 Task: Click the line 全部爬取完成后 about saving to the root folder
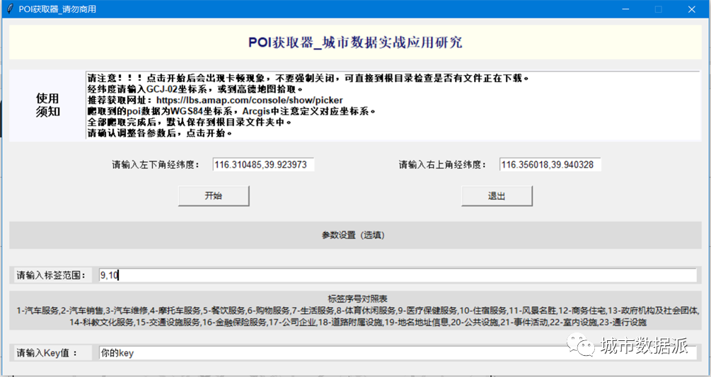(190, 122)
